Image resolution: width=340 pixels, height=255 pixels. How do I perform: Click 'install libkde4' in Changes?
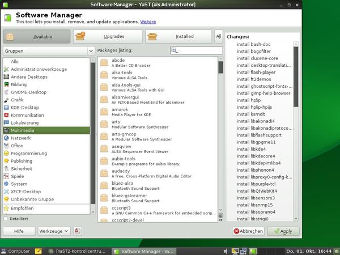pyautogui.click(x=251, y=149)
